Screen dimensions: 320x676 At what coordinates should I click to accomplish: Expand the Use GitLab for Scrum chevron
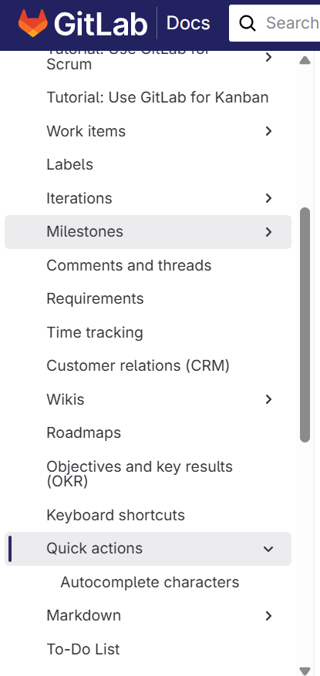(x=268, y=57)
